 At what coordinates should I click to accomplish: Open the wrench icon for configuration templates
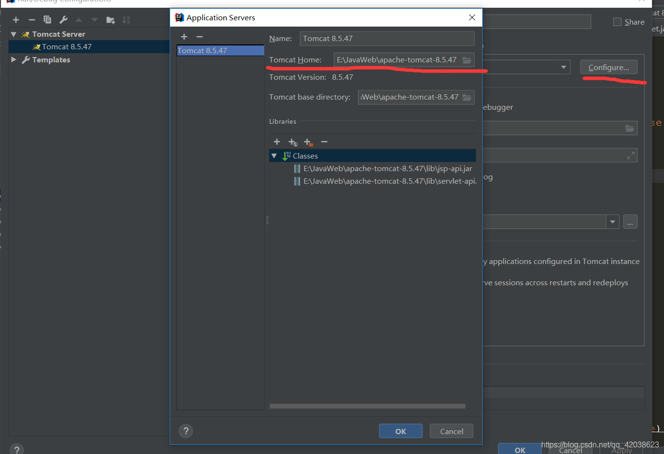63,20
